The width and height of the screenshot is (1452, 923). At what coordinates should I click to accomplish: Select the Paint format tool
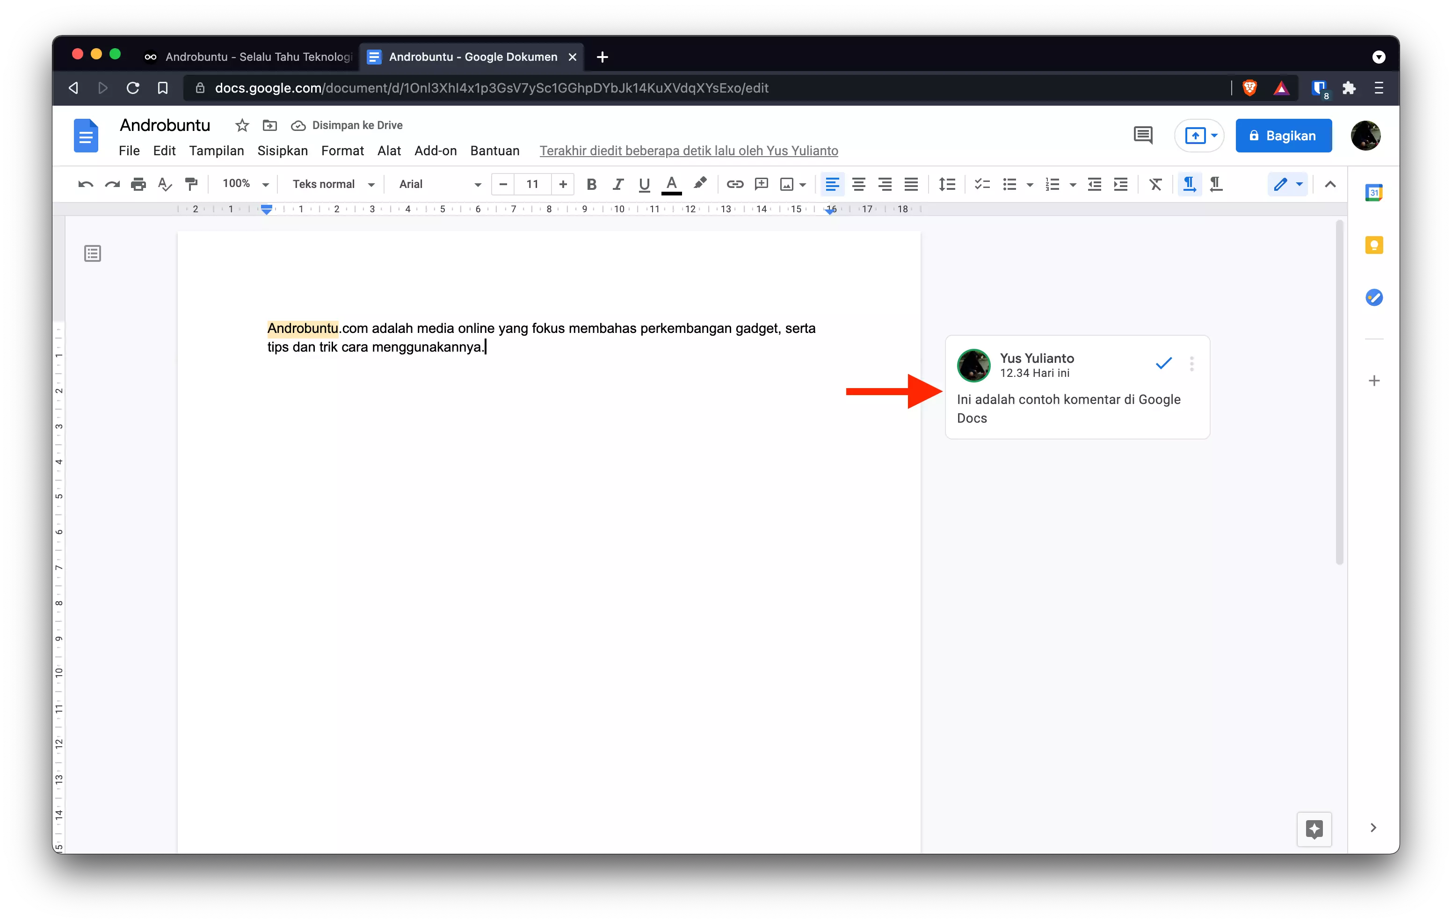pos(191,184)
